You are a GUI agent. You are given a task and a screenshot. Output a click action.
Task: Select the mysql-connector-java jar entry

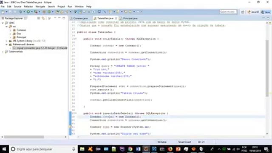pyautogui.click(x=40, y=48)
